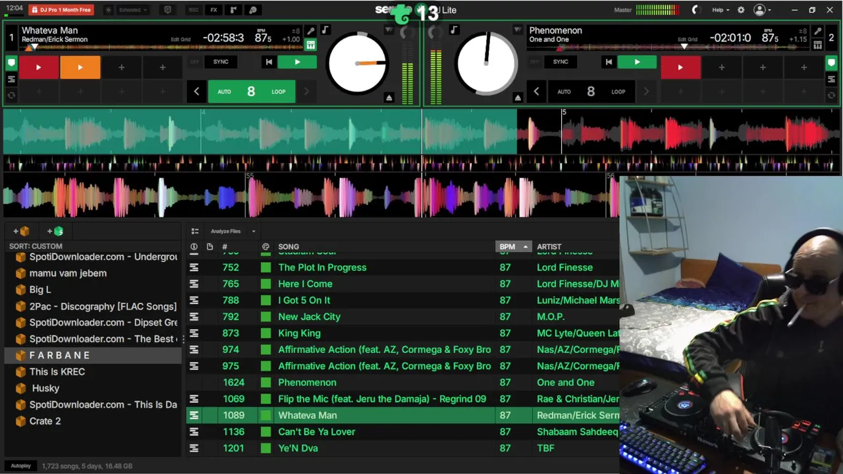Click the DJ Pro 1 Month Free offer
This screenshot has height=474, width=843.
61,10
